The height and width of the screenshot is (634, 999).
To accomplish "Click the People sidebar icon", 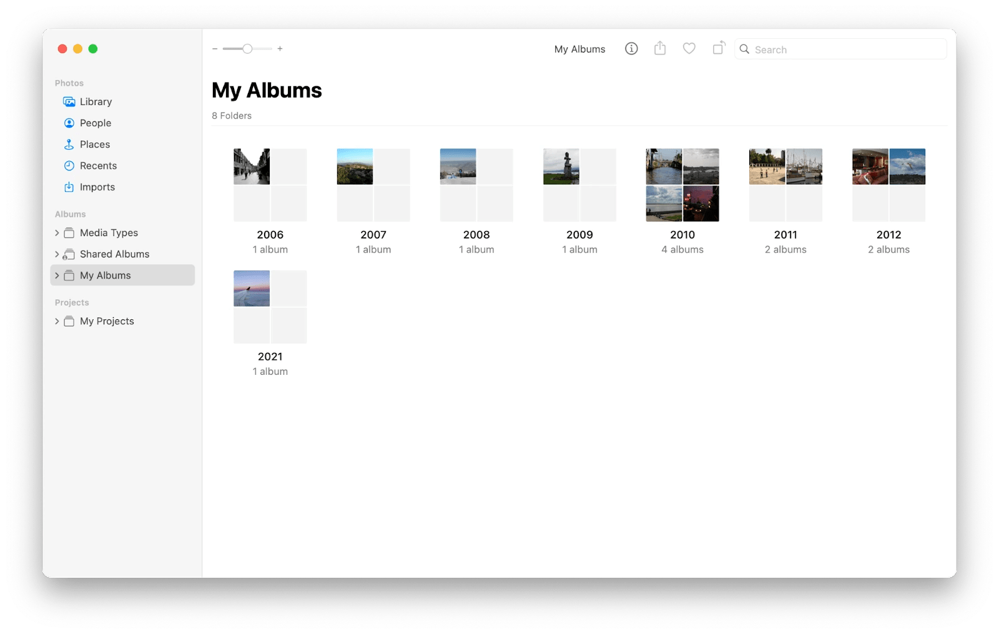I will (69, 123).
